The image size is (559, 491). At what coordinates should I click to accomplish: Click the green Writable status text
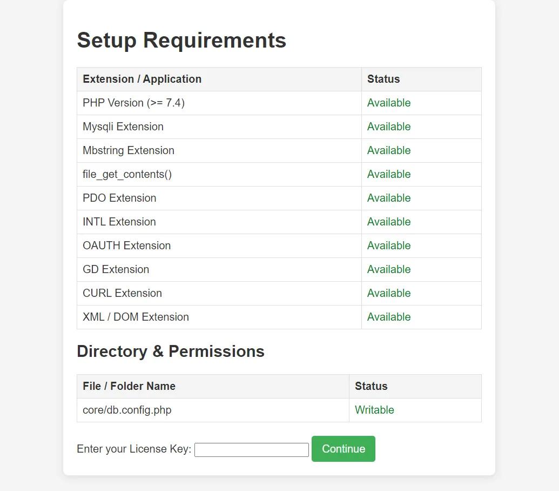point(374,410)
